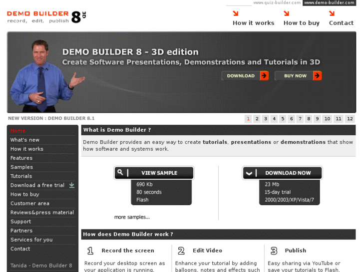Image resolution: width=363 pixels, height=272 pixels.
Task: Click step 1 number icon
Action: [x=90, y=251]
